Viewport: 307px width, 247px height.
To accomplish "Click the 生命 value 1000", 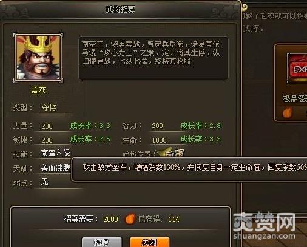I will click(159, 140).
